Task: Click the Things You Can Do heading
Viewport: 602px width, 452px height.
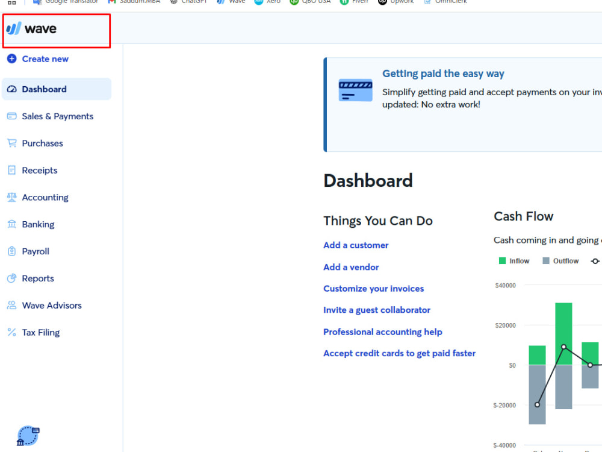Action: (x=378, y=221)
